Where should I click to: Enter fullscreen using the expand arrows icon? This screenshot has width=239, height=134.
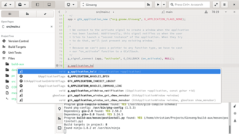click(216, 5)
